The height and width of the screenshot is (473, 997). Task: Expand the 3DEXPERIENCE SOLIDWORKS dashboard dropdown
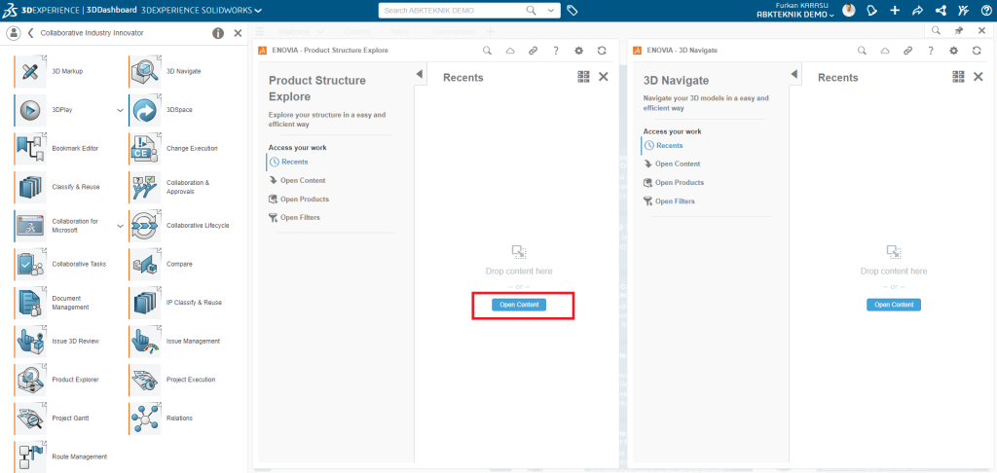[x=257, y=11]
